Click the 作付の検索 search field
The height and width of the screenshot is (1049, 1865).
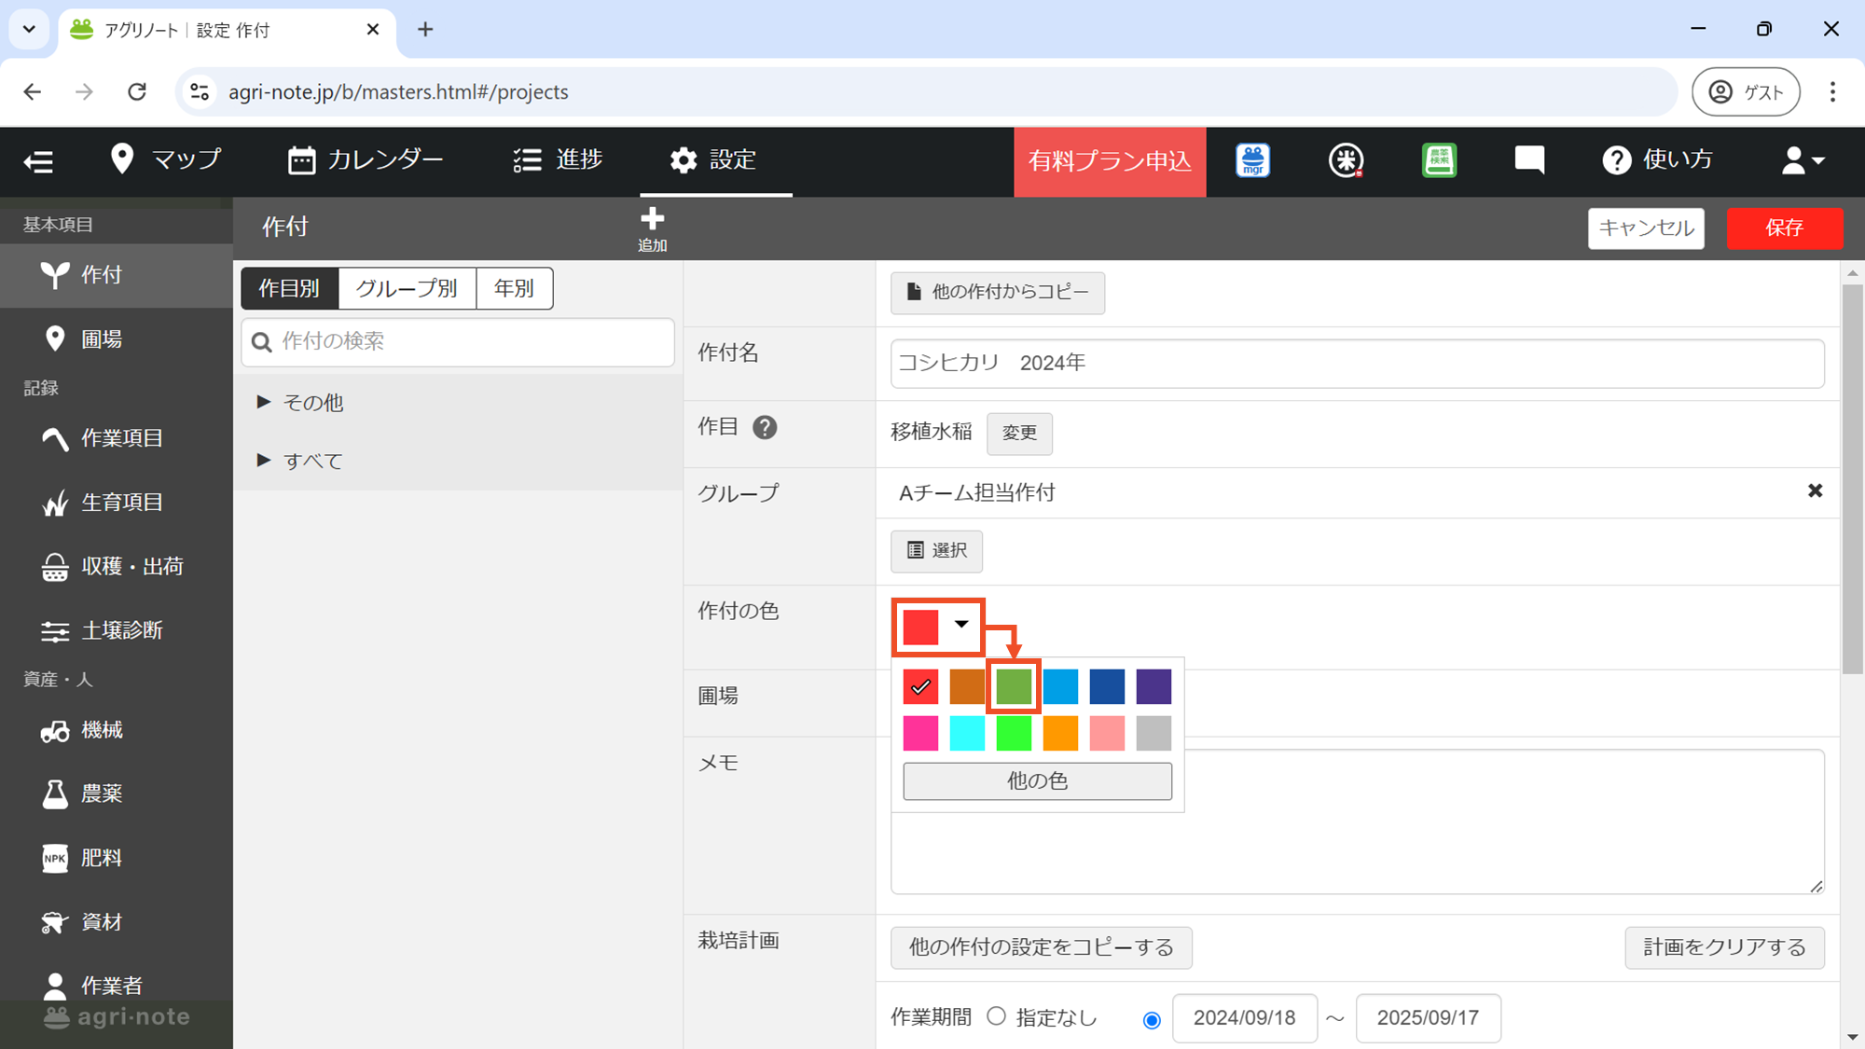(457, 341)
